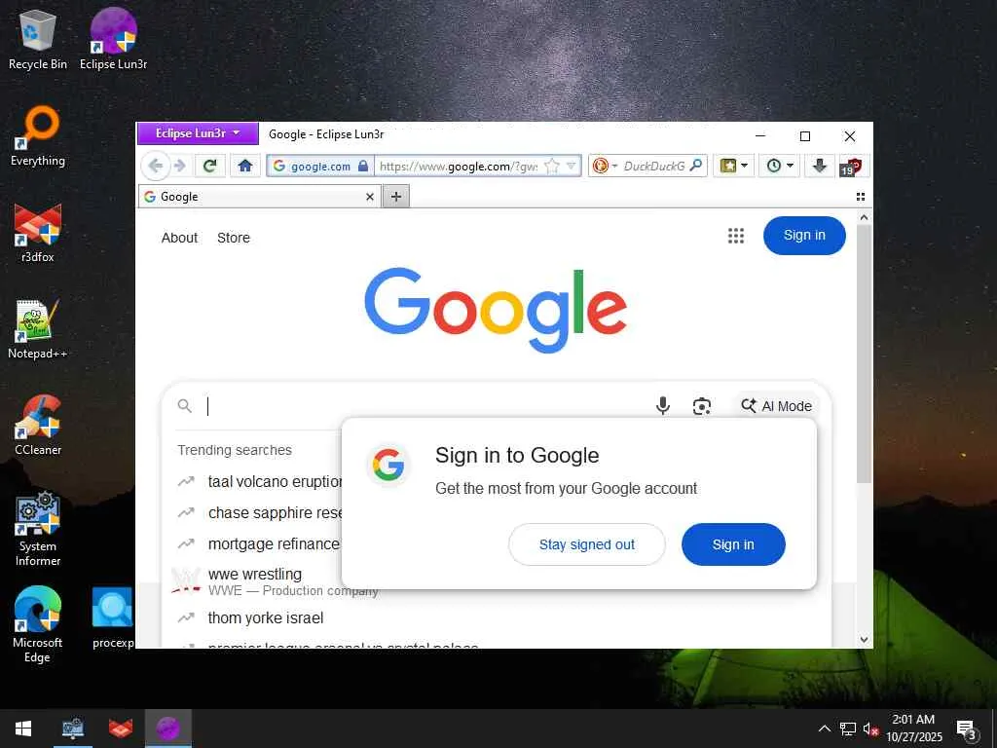
Task: Click the Sign in button at top right
Action: pos(804,236)
